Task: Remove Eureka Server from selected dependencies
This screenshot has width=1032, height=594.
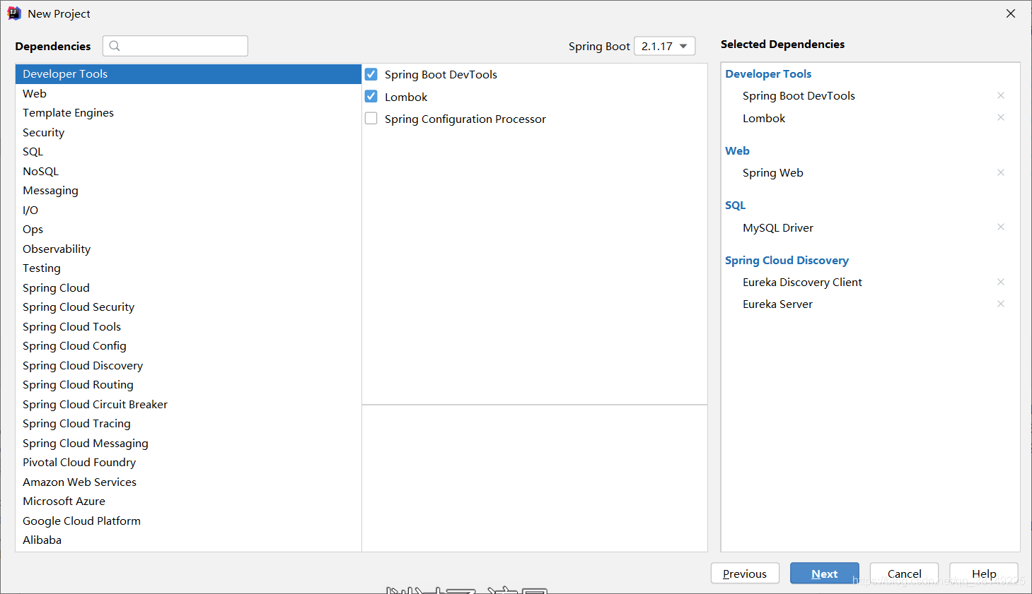Action: coord(1000,304)
